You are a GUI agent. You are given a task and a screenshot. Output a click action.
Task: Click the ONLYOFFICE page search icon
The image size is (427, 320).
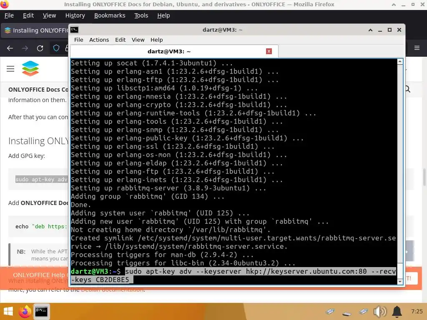(x=408, y=89)
